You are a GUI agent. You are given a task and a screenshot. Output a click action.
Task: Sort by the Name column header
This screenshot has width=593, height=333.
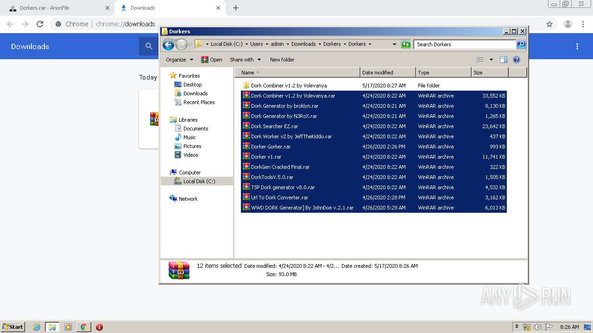click(x=297, y=73)
